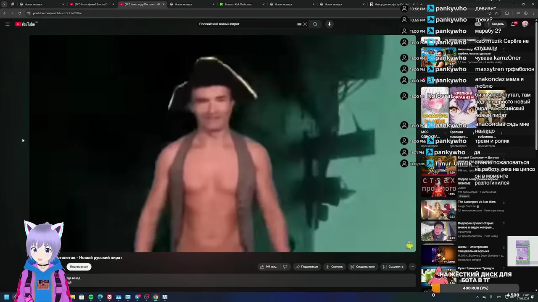Open options for Джем playlist suggestion
The height and width of the screenshot is (302, 538).
pos(504,247)
